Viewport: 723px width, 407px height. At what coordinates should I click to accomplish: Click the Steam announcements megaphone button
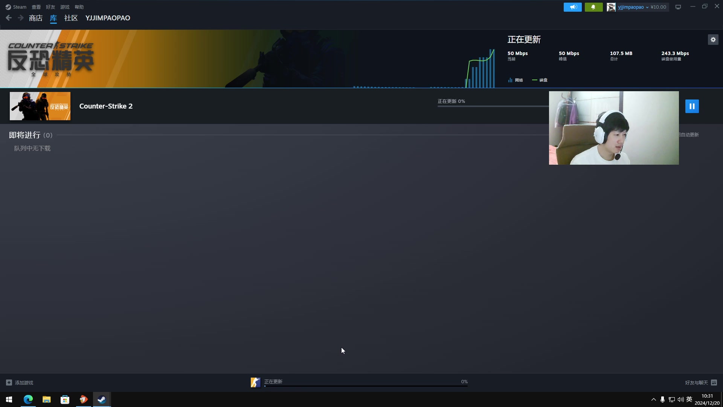(x=573, y=7)
